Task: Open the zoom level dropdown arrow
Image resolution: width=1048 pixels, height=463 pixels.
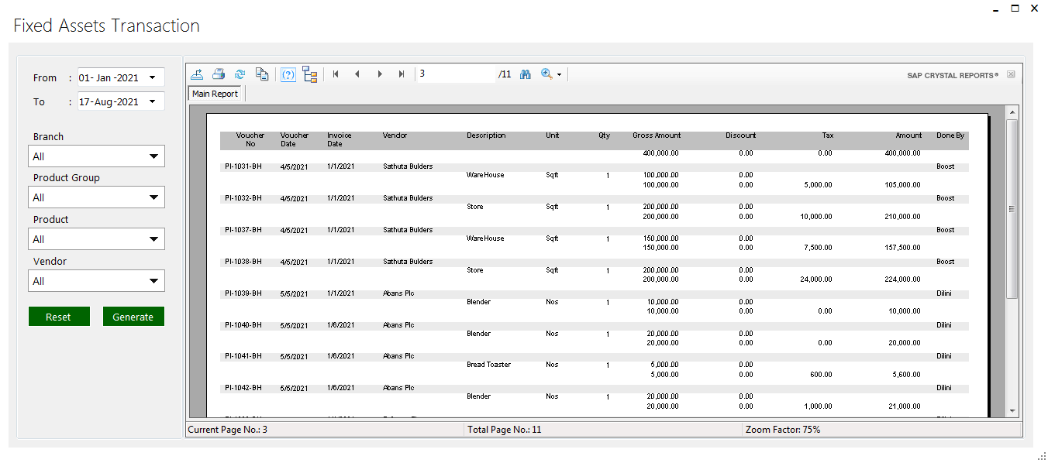Action: click(559, 75)
